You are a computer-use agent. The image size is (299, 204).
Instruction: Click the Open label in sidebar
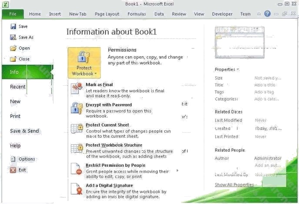[24, 48]
